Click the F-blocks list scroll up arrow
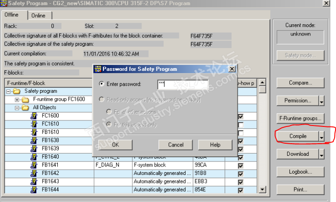This screenshot has height=202, width=336. (262, 83)
